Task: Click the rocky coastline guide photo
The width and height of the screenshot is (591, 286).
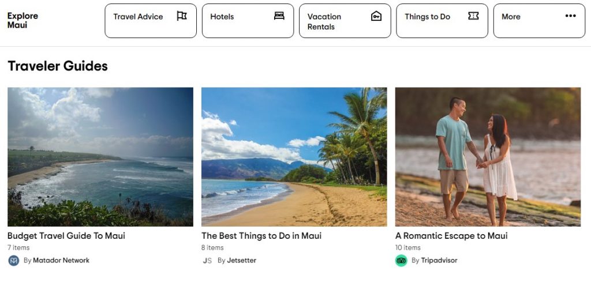Action: tap(100, 156)
